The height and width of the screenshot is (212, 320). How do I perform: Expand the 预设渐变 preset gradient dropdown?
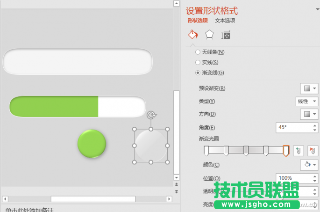point(309,88)
